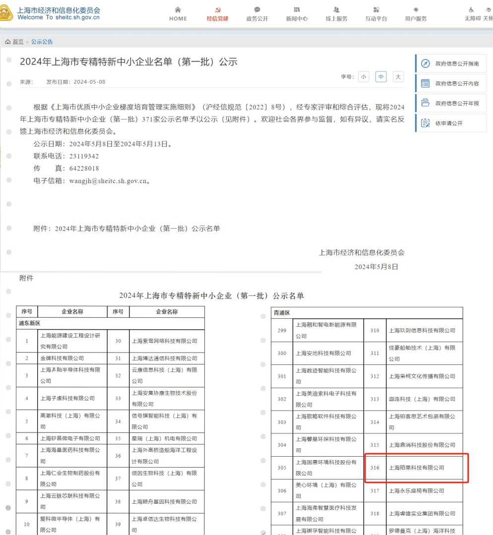Select small font size 小
This screenshot has height=535, width=493.
tap(364, 77)
